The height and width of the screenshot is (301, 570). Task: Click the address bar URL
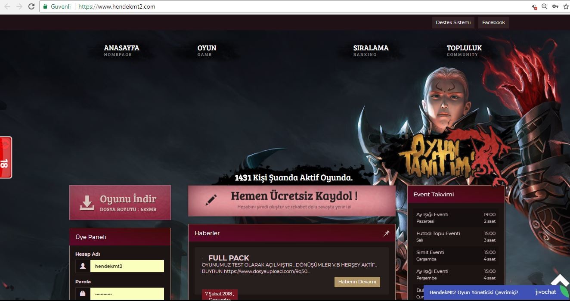[x=117, y=6]
